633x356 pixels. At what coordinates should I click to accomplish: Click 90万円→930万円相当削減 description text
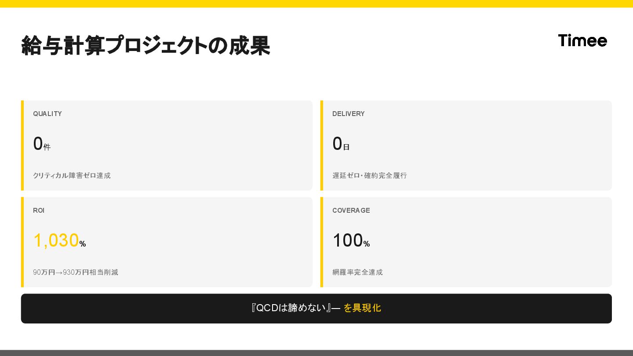click(76, 272)
